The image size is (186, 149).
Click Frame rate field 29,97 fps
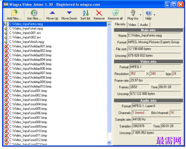pos(155,80)
